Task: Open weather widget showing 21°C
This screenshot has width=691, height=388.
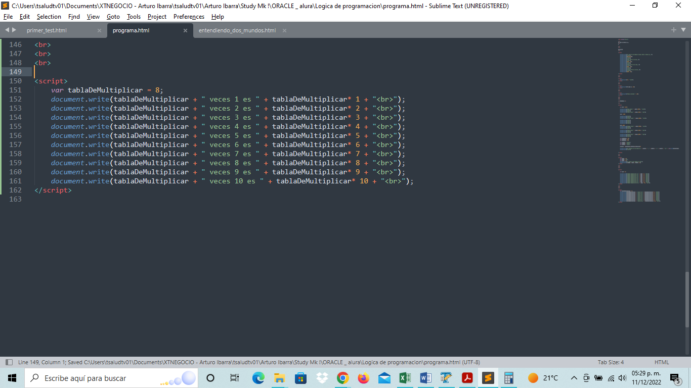Action: point(543,378)
